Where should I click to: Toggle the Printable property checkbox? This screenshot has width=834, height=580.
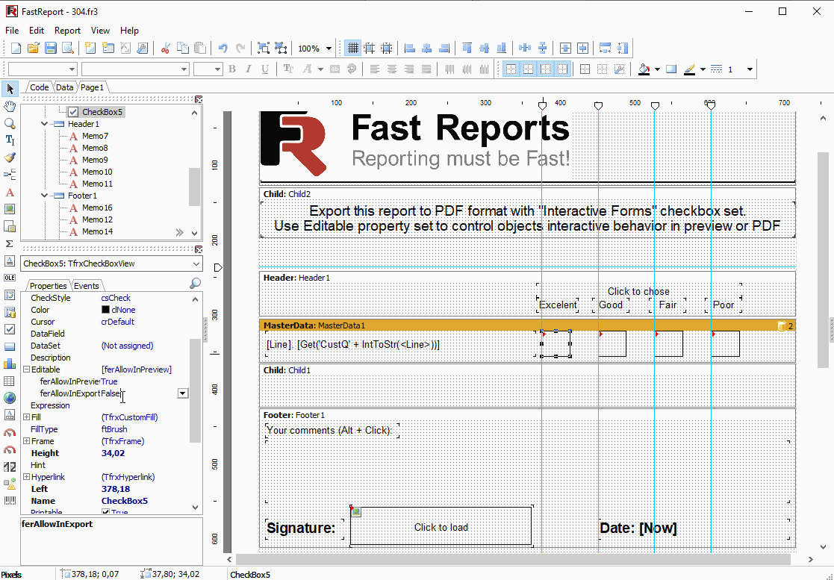tap(105, 512)
